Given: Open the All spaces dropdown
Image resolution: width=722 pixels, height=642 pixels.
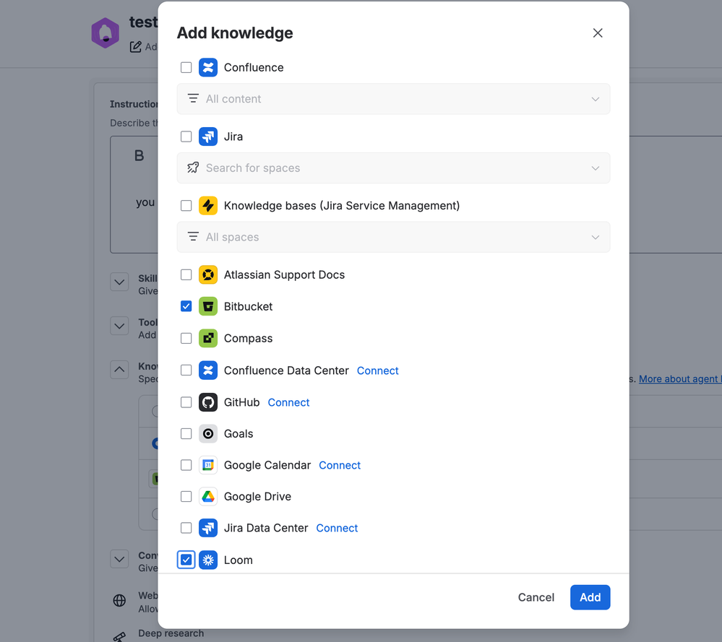Looking at the screenshot, I should tap(393, 237).
